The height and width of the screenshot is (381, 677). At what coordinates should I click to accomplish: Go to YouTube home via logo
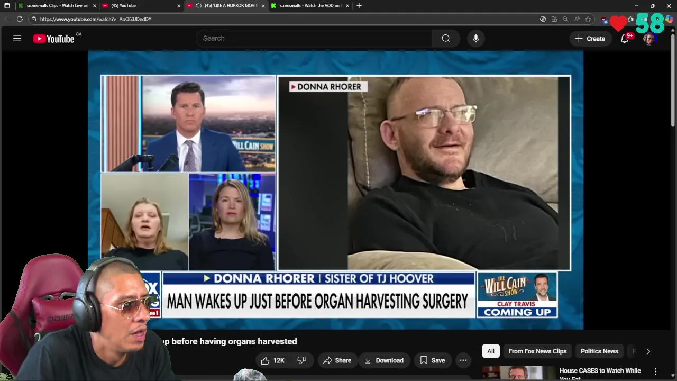53,39
